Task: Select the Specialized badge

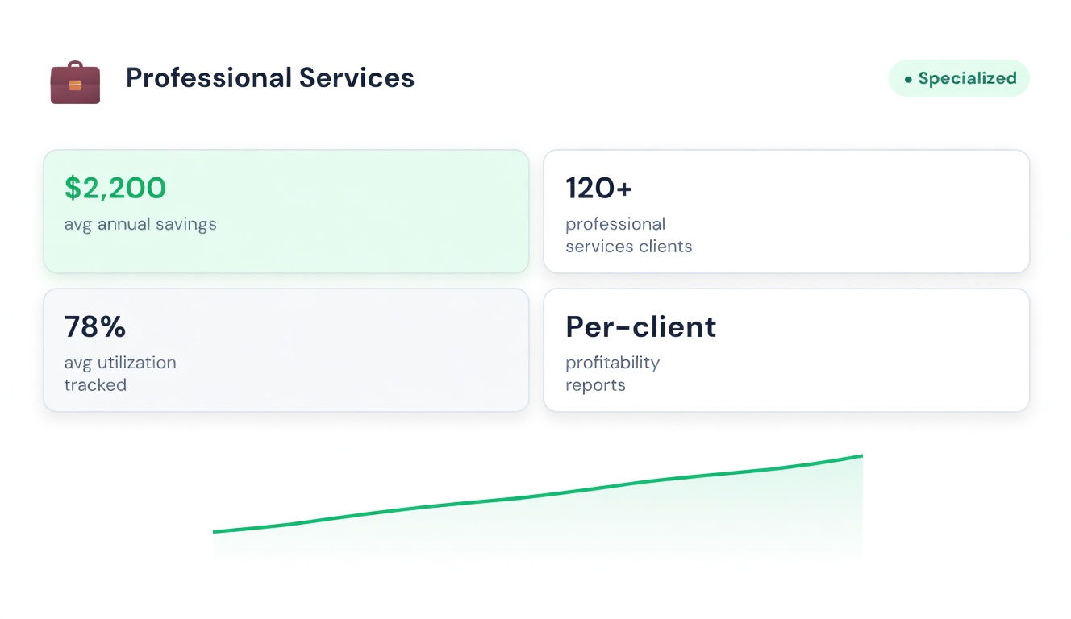Action: point(959,78)
